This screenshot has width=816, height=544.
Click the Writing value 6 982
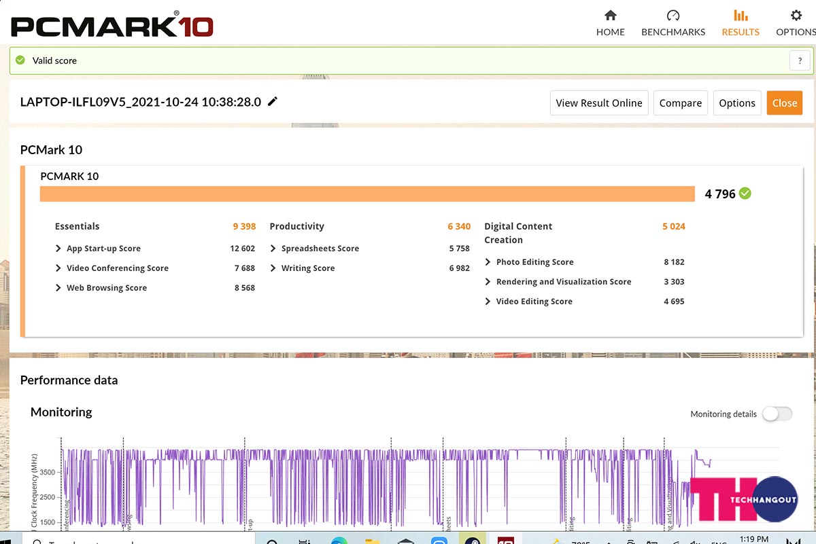[460, 268]
